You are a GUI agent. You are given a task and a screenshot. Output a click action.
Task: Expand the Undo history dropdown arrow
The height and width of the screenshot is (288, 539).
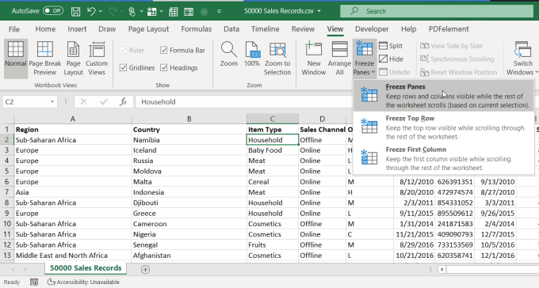(x=101, y=11)
